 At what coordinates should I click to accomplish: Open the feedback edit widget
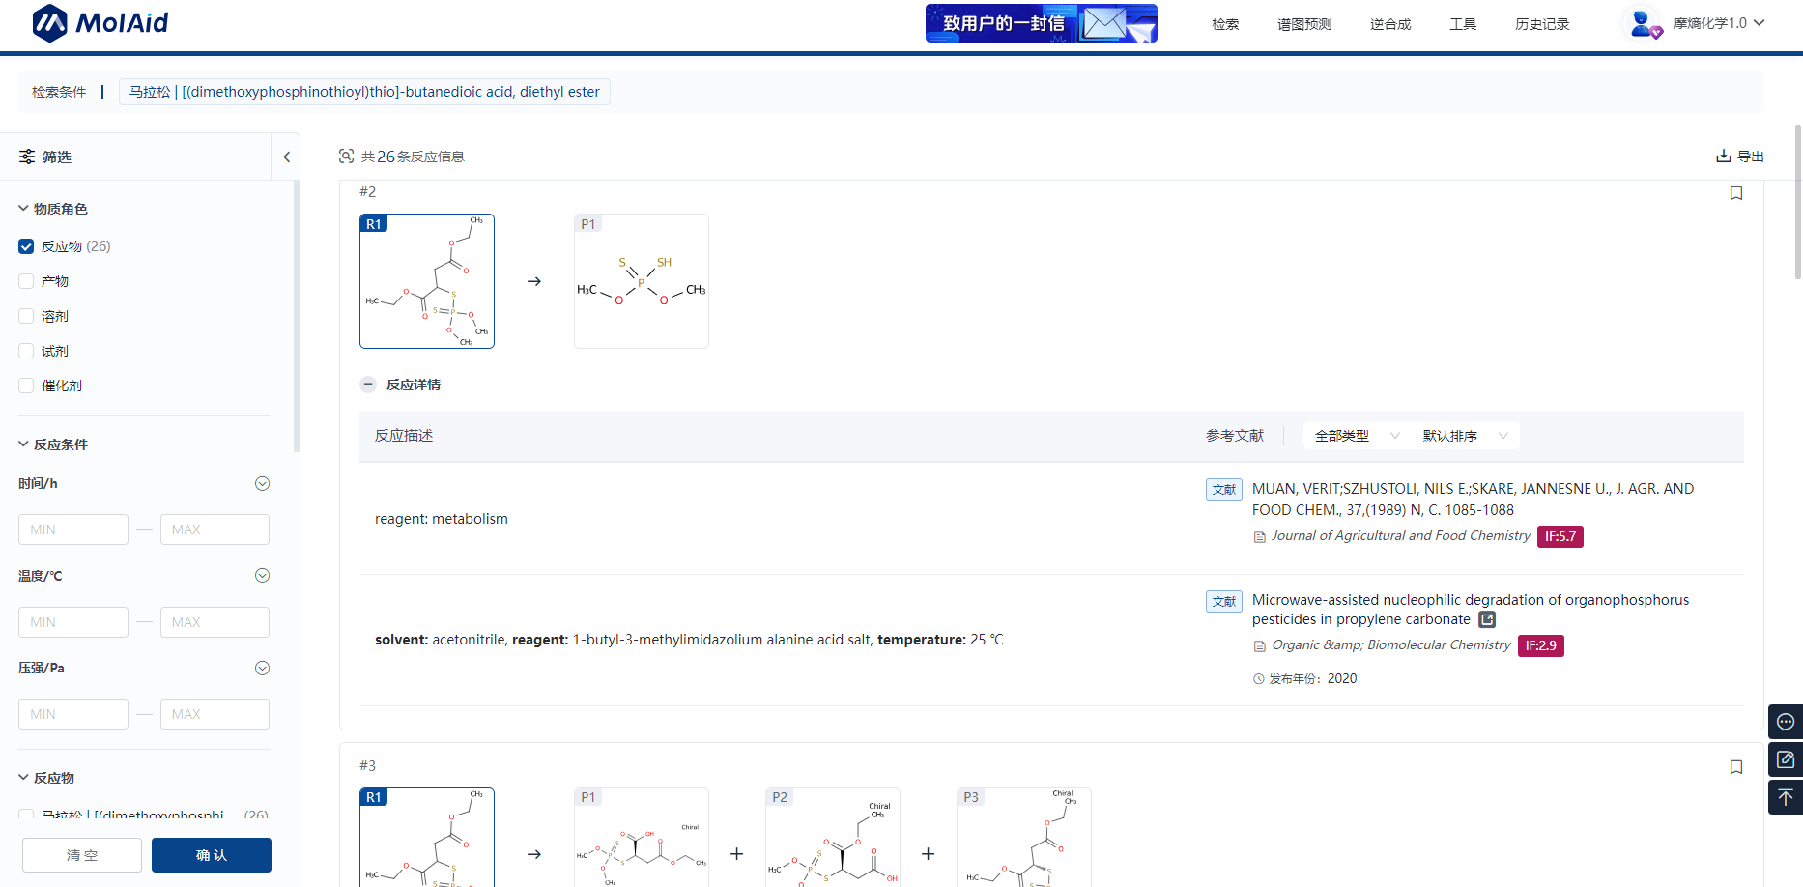pos(1785,759)
